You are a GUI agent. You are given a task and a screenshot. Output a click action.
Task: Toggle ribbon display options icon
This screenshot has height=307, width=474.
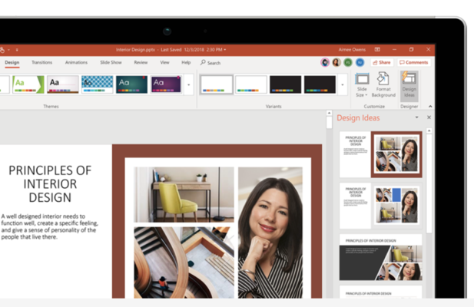pyautogui.click(x=377, y=50)
